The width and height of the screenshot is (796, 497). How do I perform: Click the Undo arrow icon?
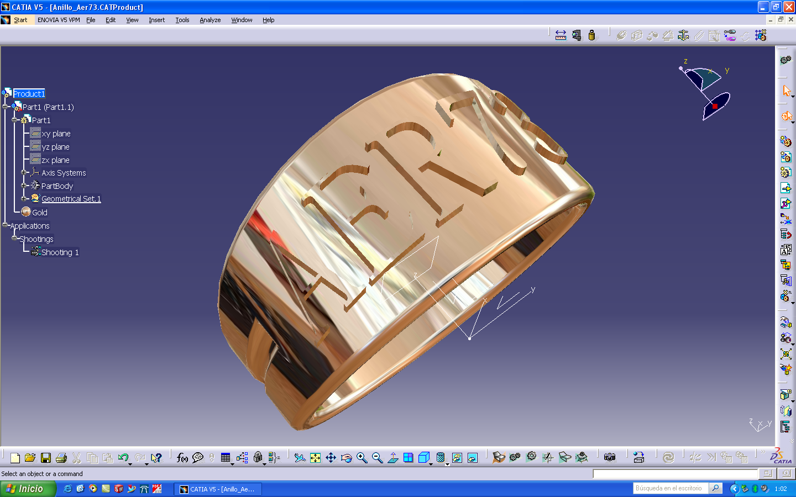(x=123, y=457)
